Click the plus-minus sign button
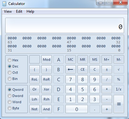129x119 pixels. (107, 69)
